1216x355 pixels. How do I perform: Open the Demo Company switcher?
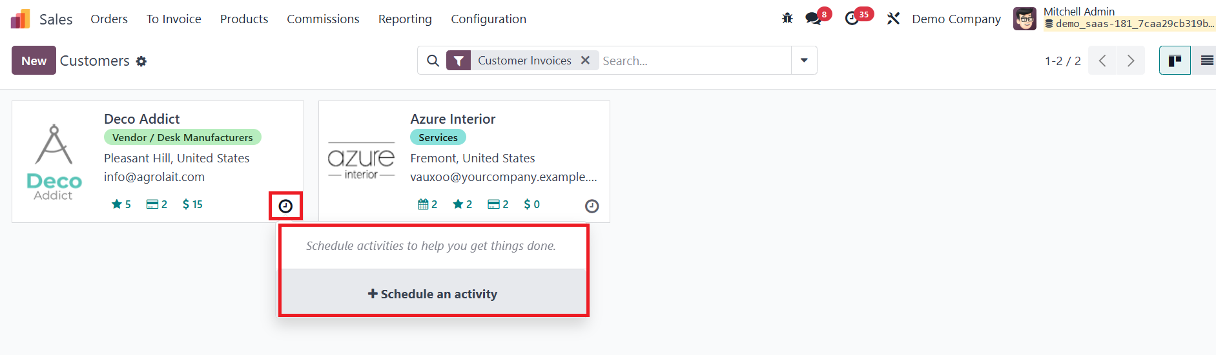(x=956, y=19)
